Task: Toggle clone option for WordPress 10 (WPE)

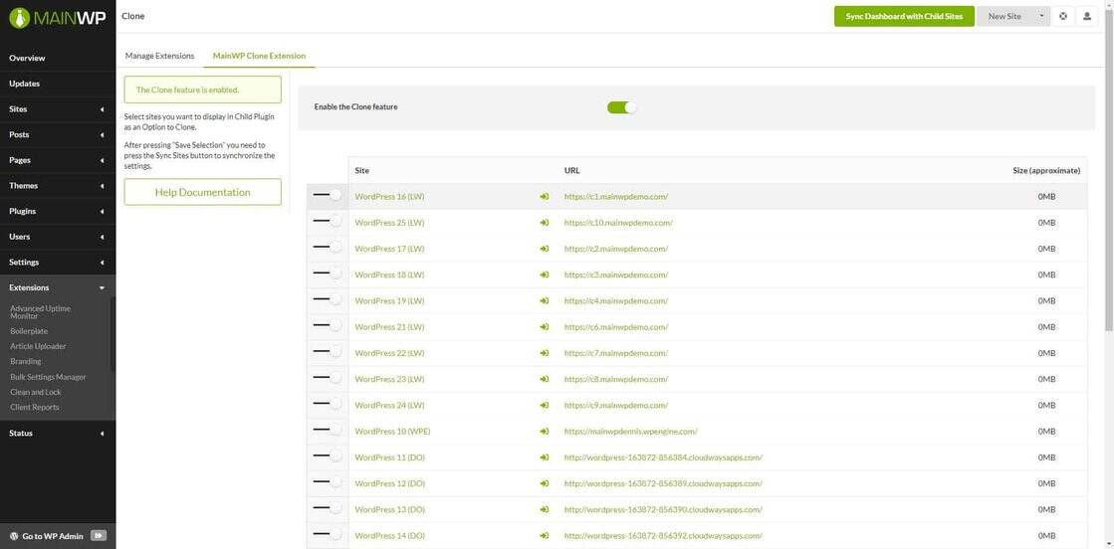Action: coord(327,430)
